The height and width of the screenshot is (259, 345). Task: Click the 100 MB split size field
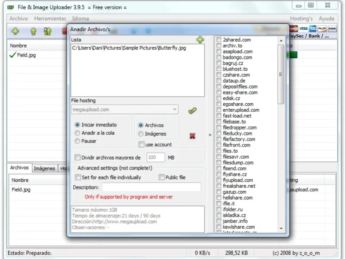[x=156, y=157]
